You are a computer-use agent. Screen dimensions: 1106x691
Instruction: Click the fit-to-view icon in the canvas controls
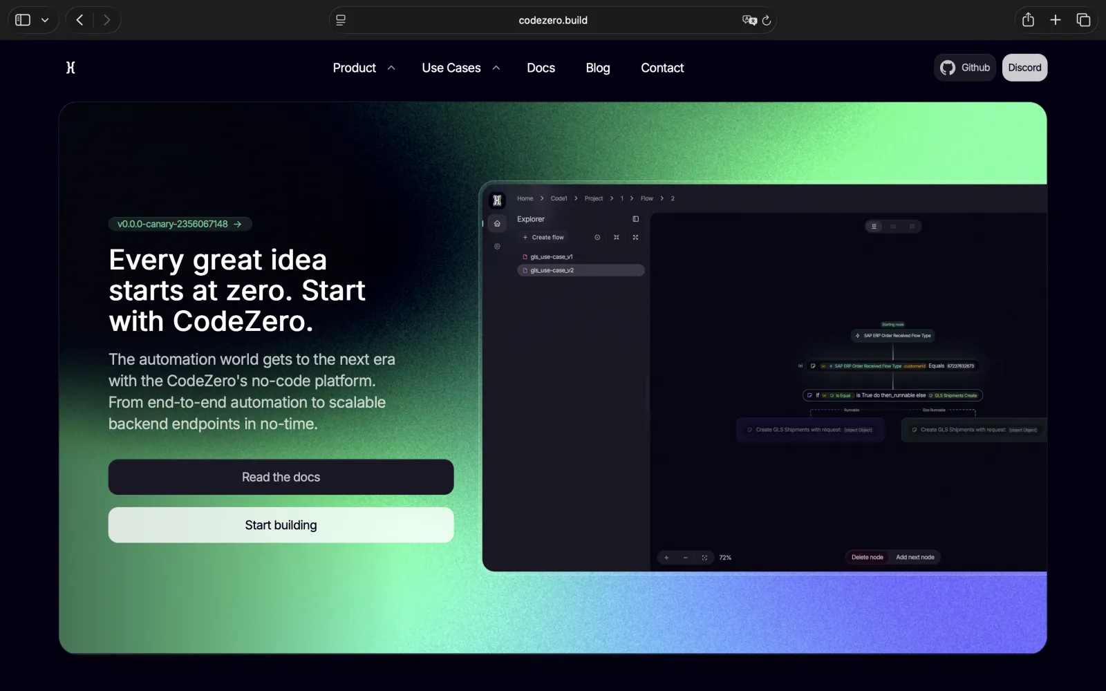click(x=704, y=558)
